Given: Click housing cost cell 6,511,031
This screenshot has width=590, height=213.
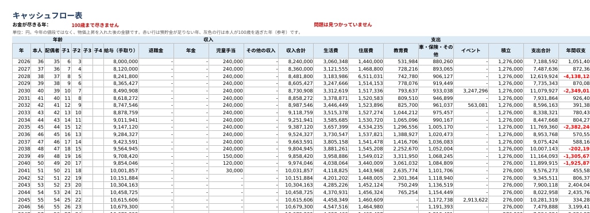Looking at the screenshot, I should point(366,76).
